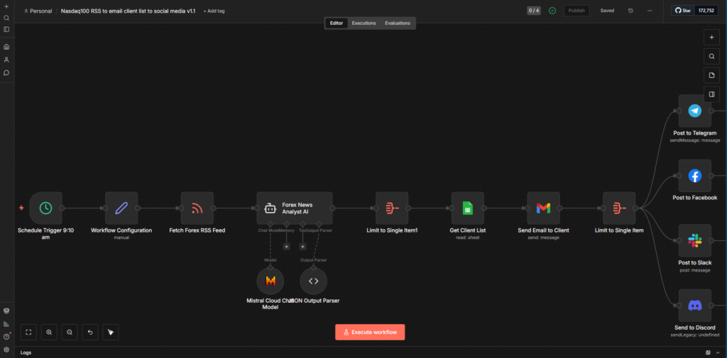This screenshot has width=727, height=358.
Task: Toggle the left sidebar panel icon
Action: click(x=6, y=29)
